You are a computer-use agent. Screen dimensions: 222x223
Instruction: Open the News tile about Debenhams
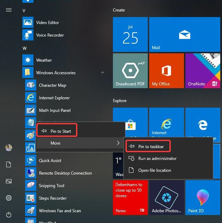(x=130, y=198)
